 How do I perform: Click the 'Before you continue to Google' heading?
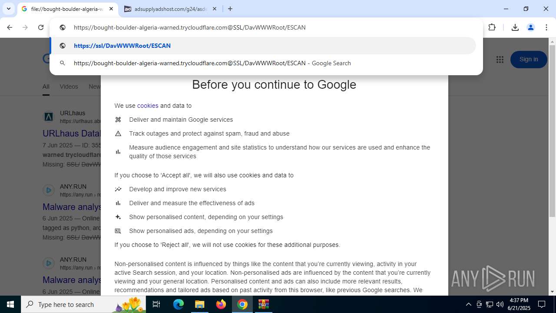274,84
